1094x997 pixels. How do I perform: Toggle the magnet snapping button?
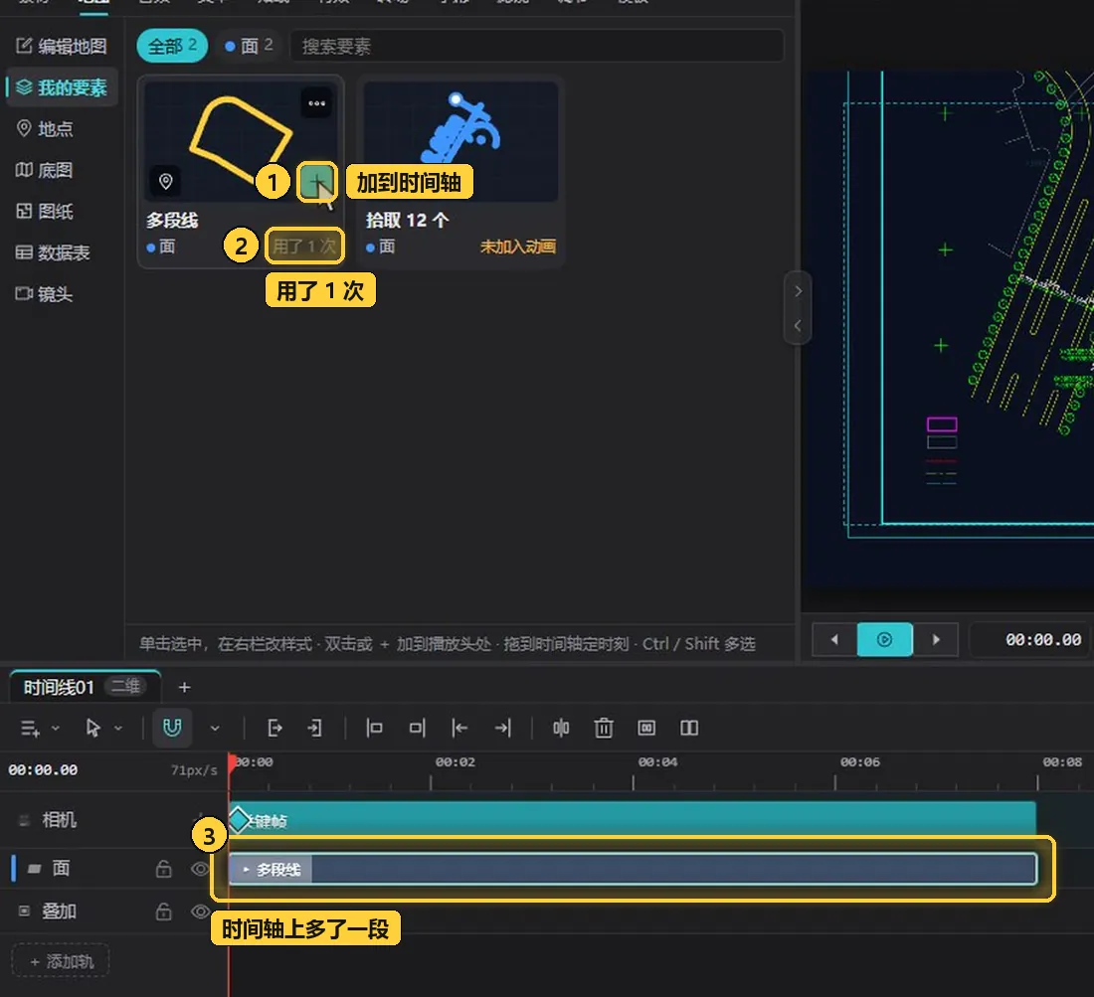tap(172, 729)
